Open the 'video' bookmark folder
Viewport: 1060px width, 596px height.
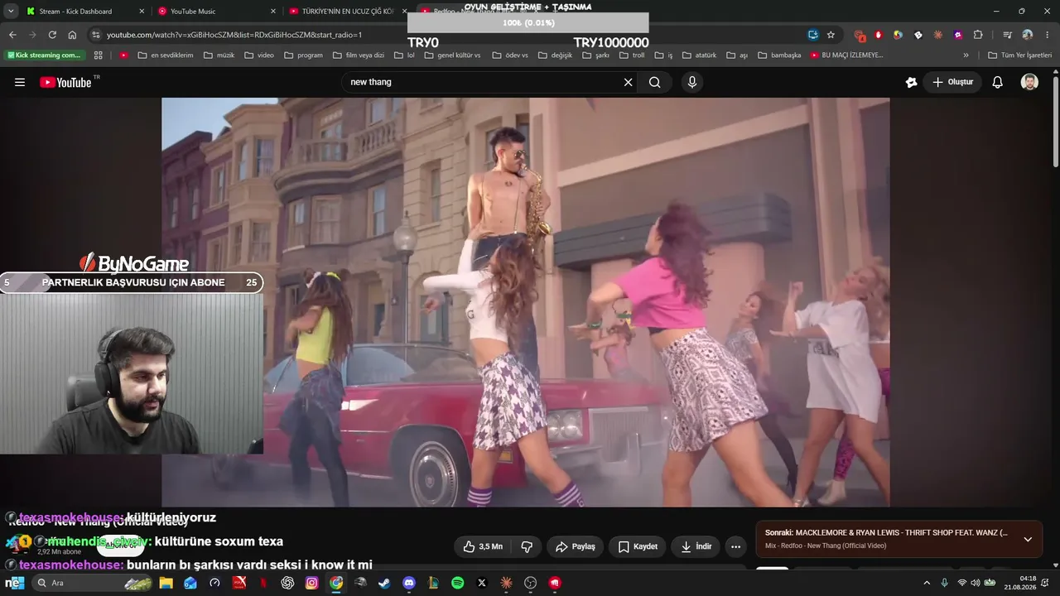click(x=258, y=55)
